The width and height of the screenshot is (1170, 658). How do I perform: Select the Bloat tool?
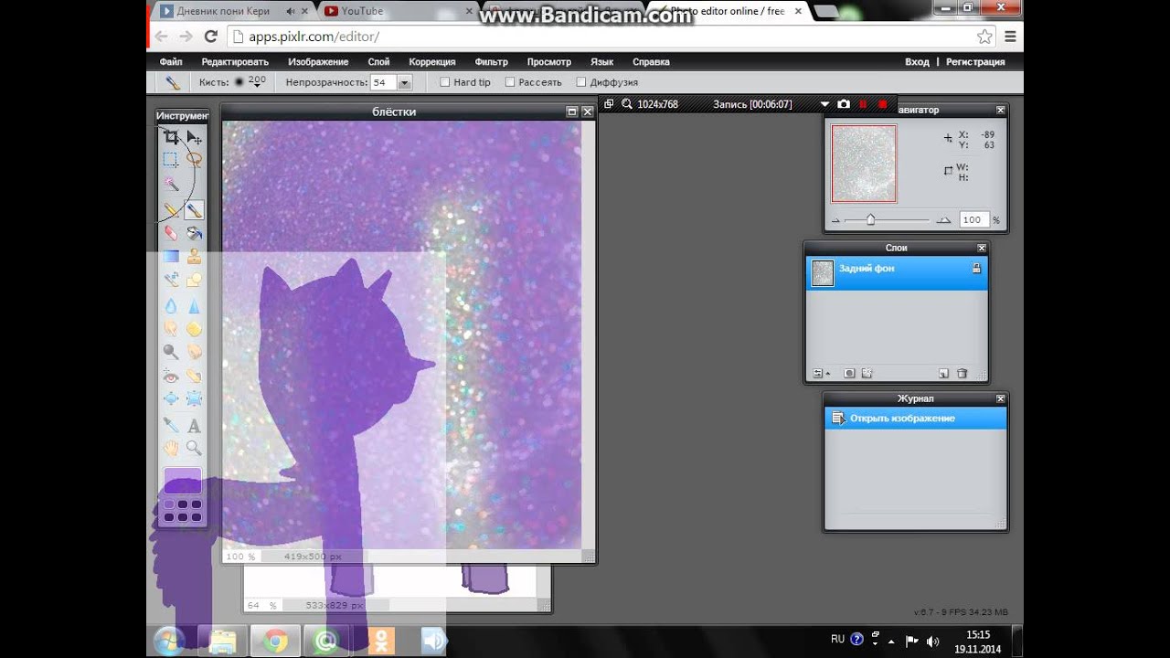(171, 398)
